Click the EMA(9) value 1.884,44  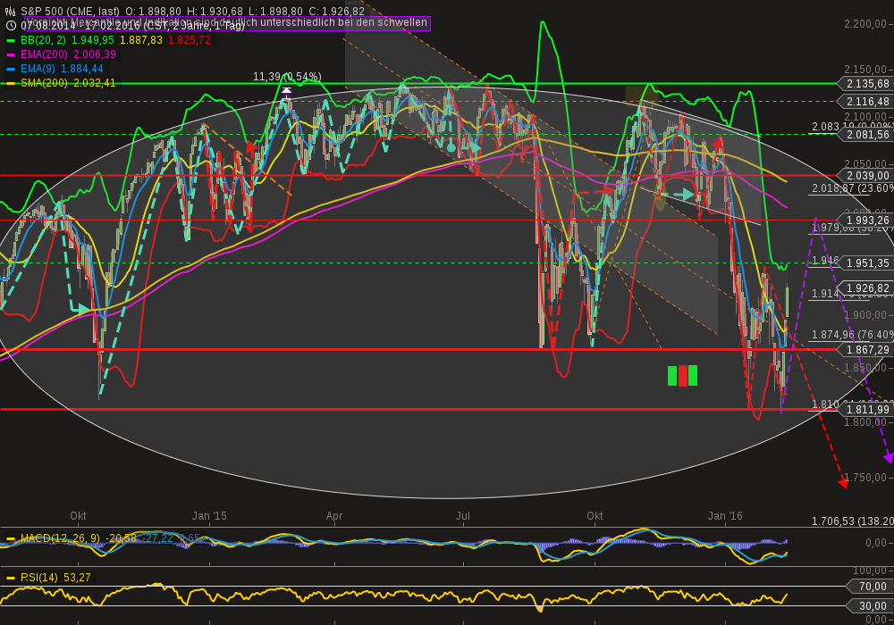click(x=82, y=69)
